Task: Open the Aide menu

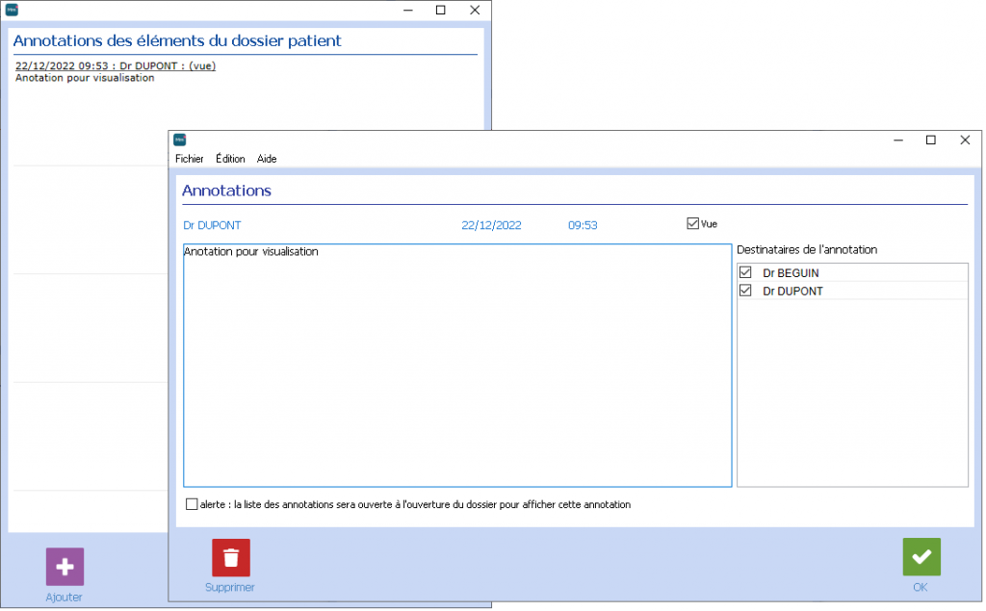Action: click(267, 159)
